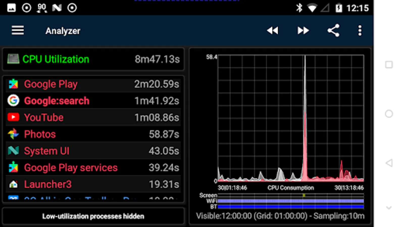404x227 pixels.
Task: Open the hamburger navigation menu
Action: coord(18,31)
